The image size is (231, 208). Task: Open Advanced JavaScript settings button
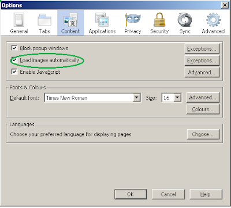(x=202, y=73)
